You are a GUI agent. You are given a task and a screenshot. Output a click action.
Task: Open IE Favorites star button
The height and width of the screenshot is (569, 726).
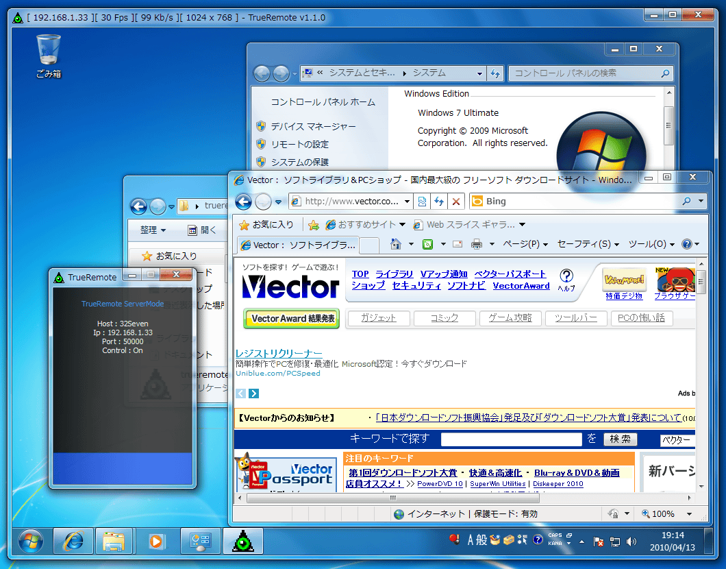(266, 225)
